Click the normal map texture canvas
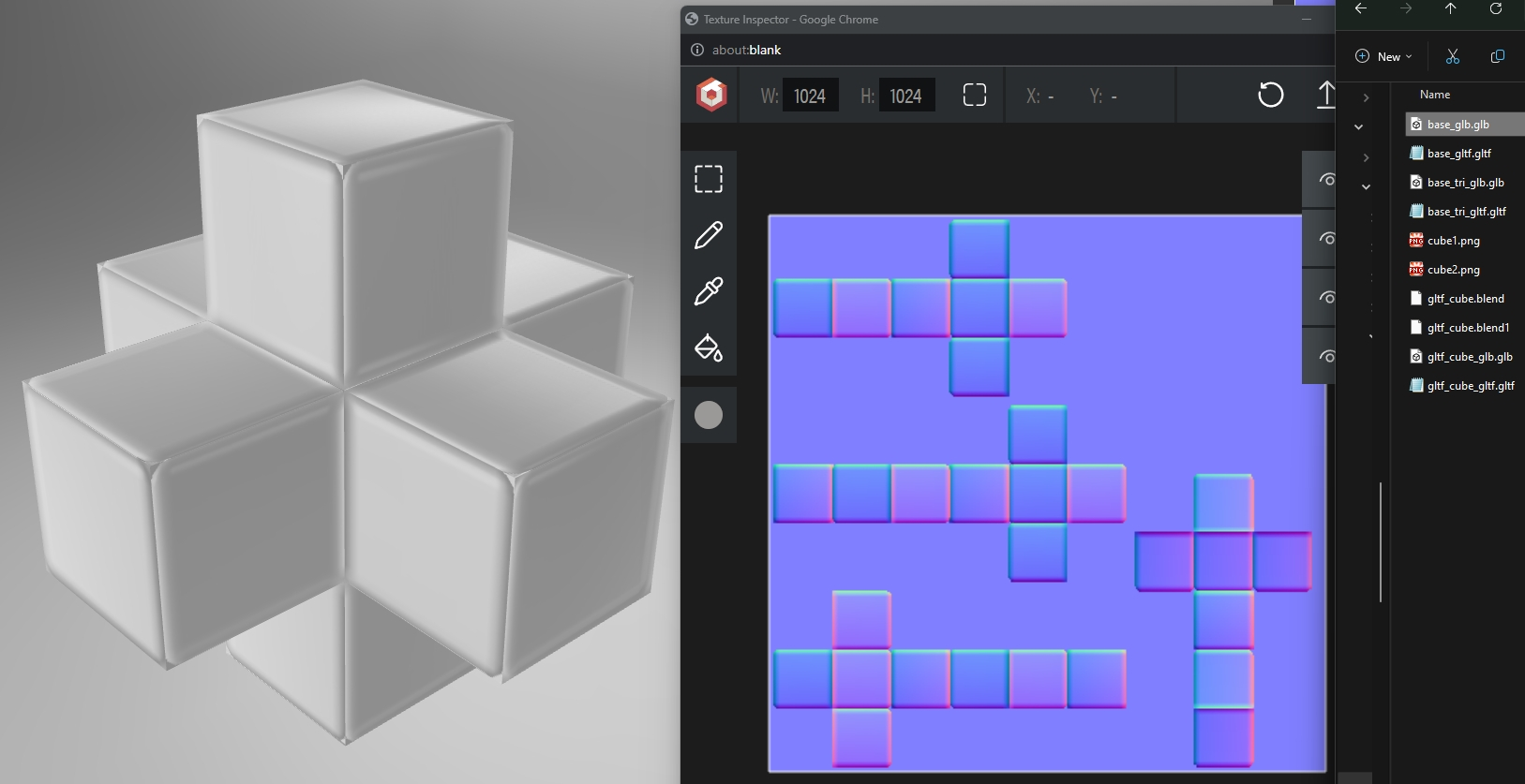The height and width of the screenshot is (784, 1525). pos(1047,494)
